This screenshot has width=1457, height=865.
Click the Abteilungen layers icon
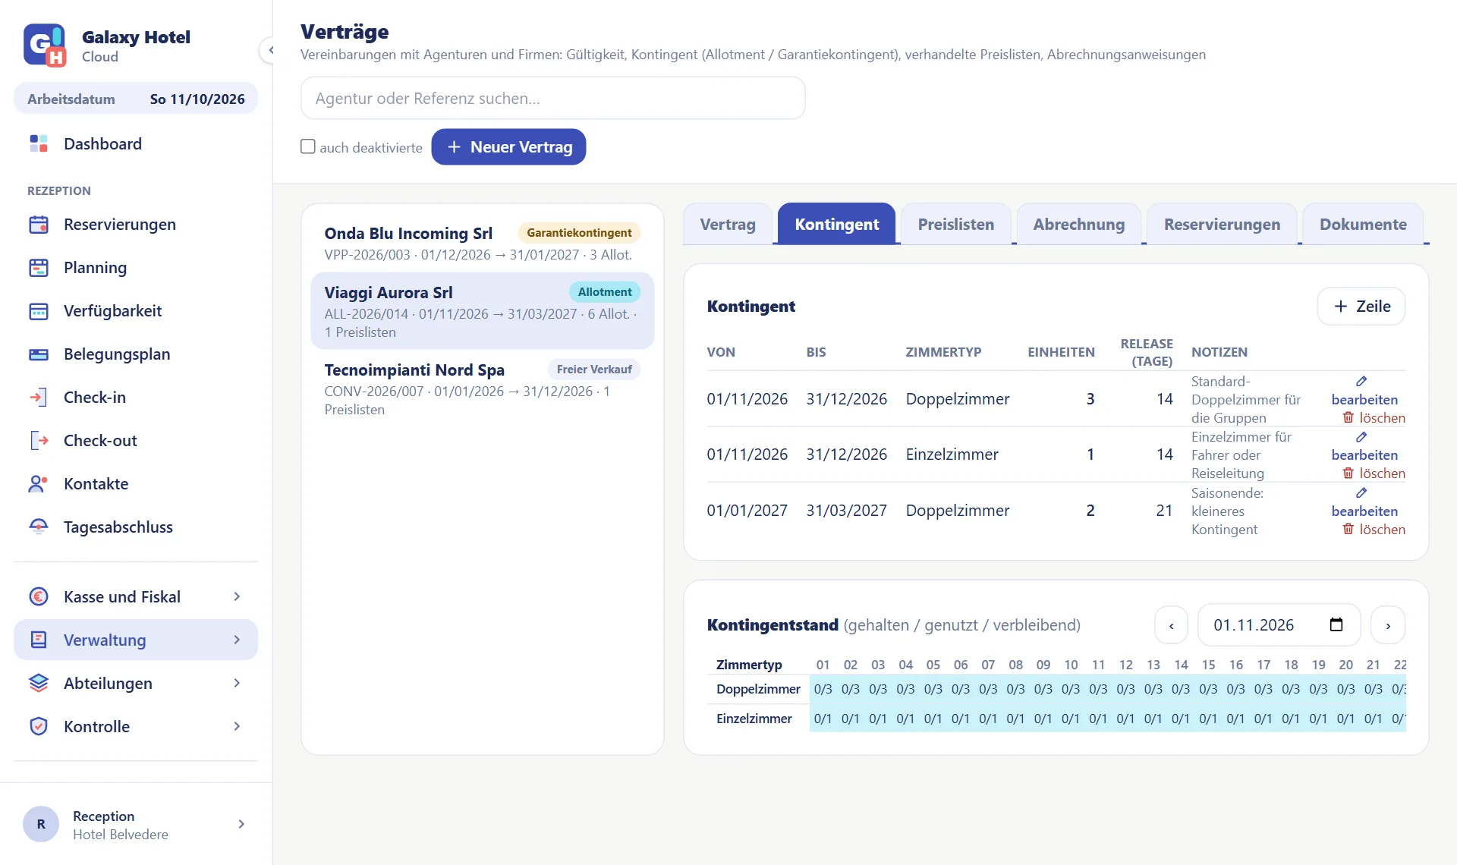point(39,683)
